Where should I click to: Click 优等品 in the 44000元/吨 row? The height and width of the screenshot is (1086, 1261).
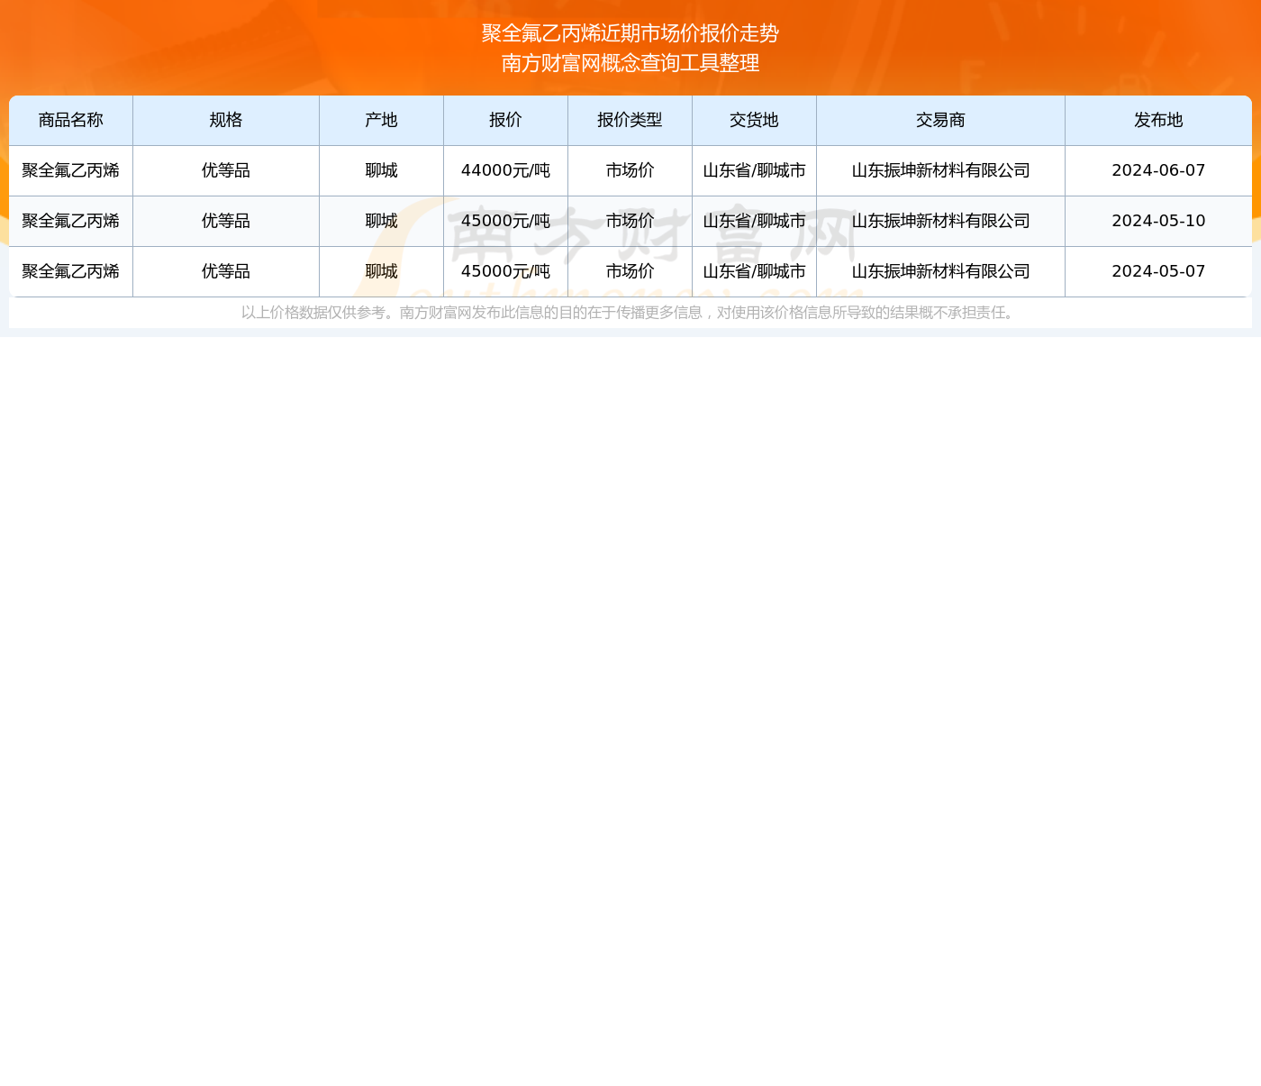click(226, 170)
